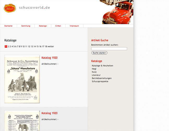Go to catalog page 15

pos(37,47)
